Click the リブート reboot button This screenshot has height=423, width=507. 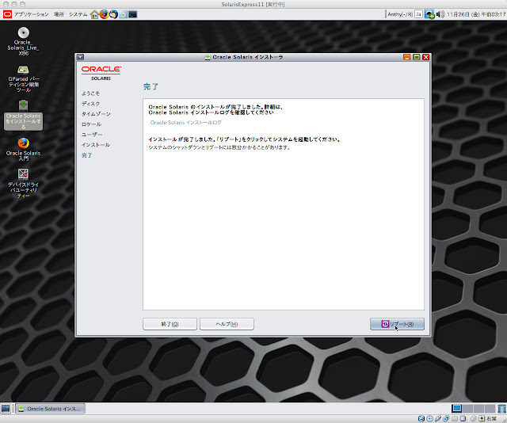(397, 324)
